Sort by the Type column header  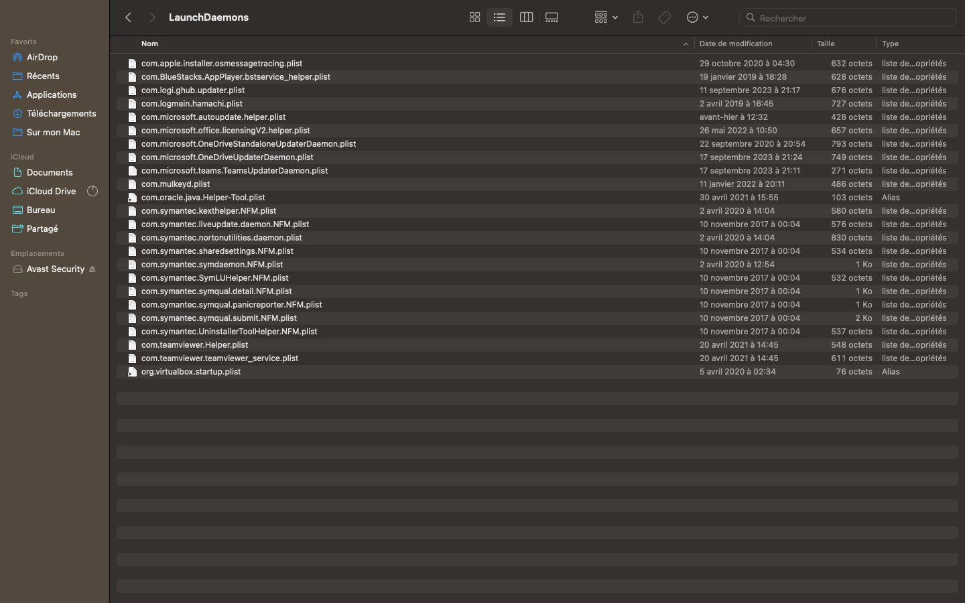[x=890, y=44]
